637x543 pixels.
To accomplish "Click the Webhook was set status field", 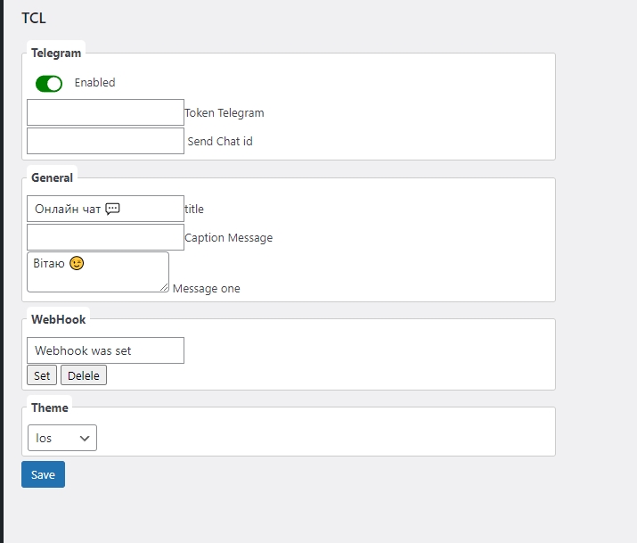I will pos(106,350).
